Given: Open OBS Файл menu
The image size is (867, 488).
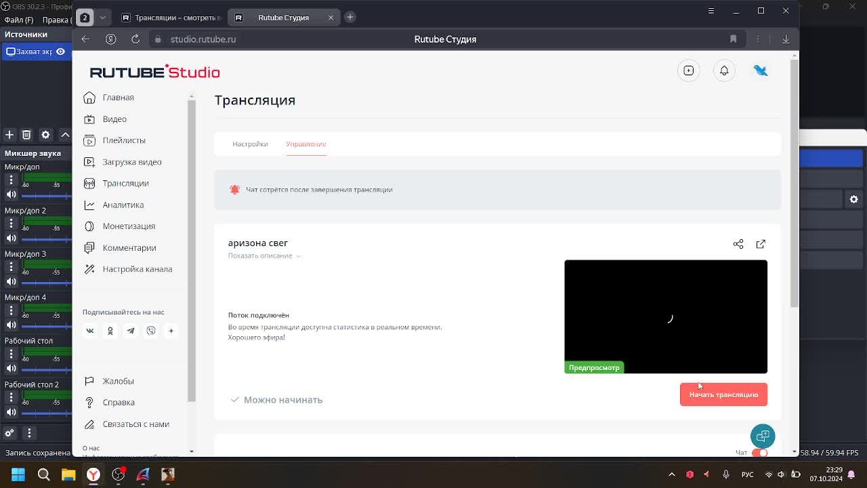Looking at the screenshot, I should [19, 20].
